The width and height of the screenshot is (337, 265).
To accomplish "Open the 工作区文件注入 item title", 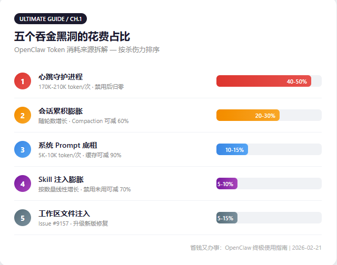I will click(x=64, y=213).
